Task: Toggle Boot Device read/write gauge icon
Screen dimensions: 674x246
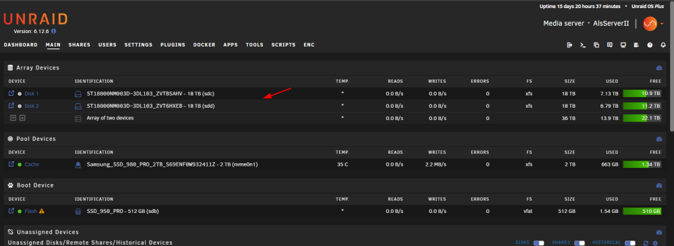Action: tap(658, 185)
